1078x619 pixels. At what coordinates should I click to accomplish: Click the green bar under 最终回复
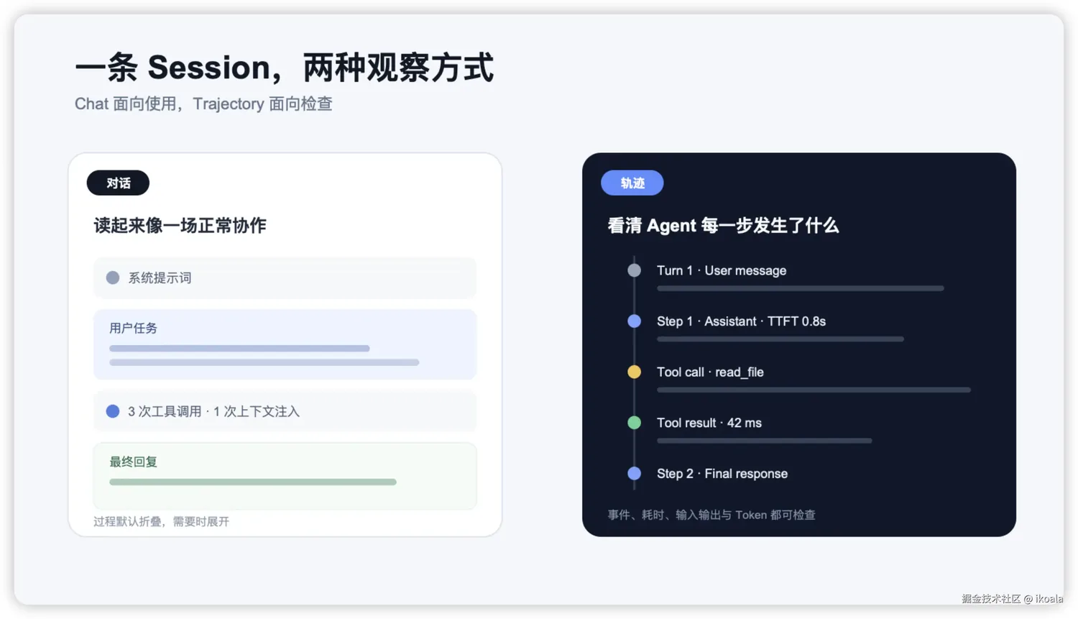pyautogui.click(x=253, y=482)
